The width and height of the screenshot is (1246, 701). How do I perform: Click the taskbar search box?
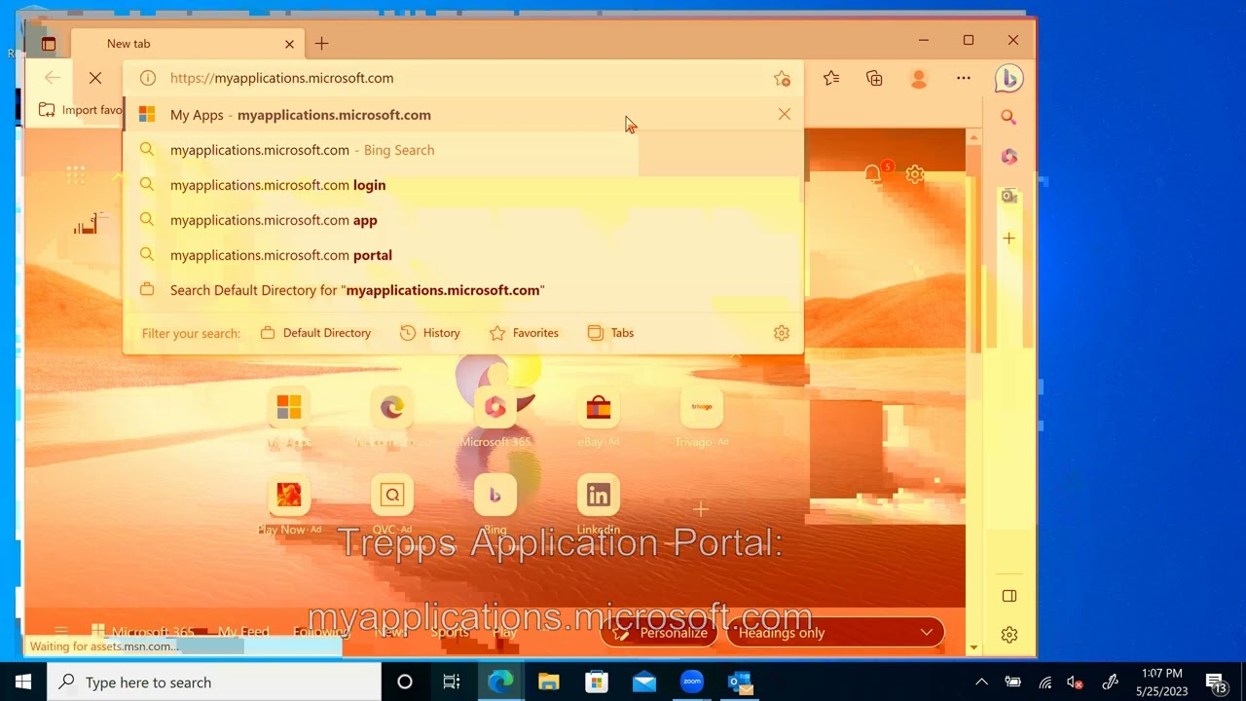pyautogui.click(x=214, y=682)
